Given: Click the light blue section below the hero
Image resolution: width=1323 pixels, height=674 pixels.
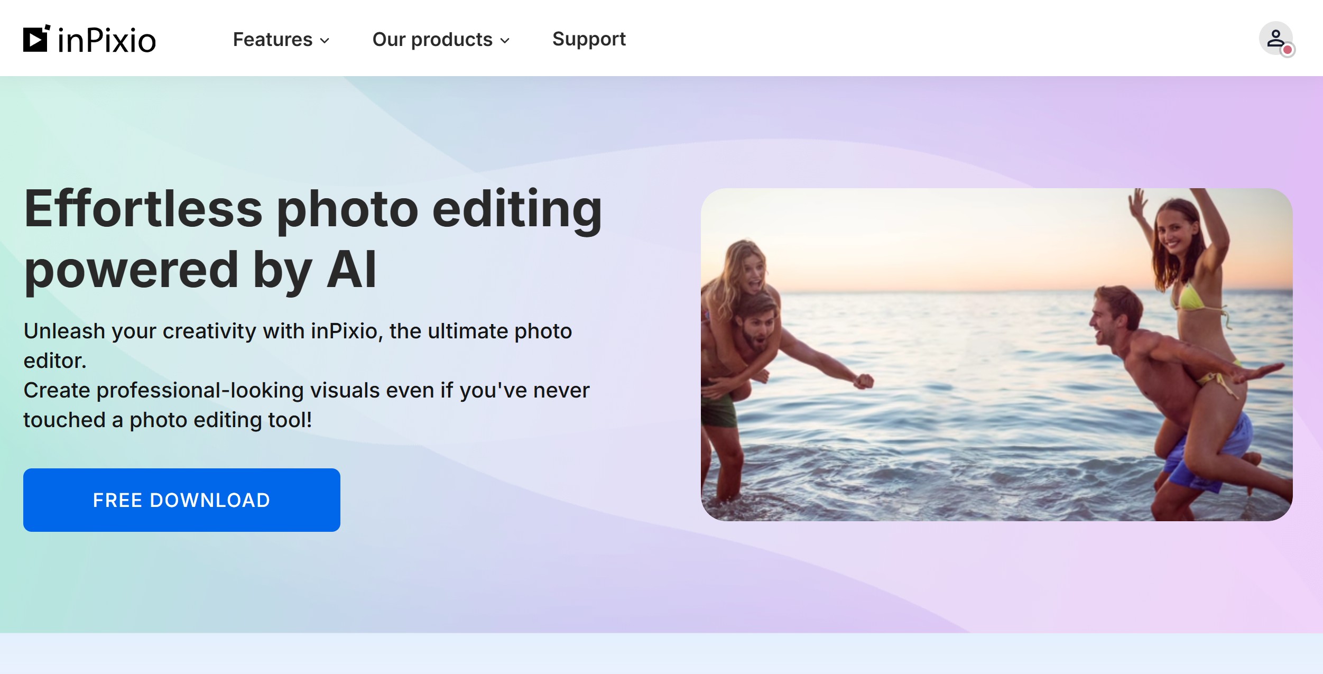Looking at the screenshot, I should [x=661, y=653].
